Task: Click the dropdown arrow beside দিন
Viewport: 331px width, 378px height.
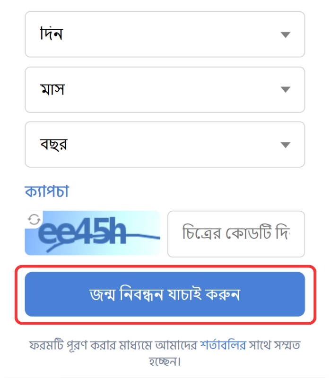Action: coord(287,34)
